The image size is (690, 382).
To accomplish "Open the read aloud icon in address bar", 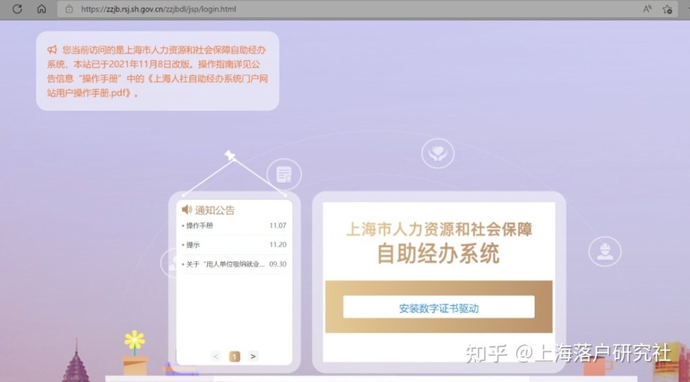I will (x=647, y=9).
